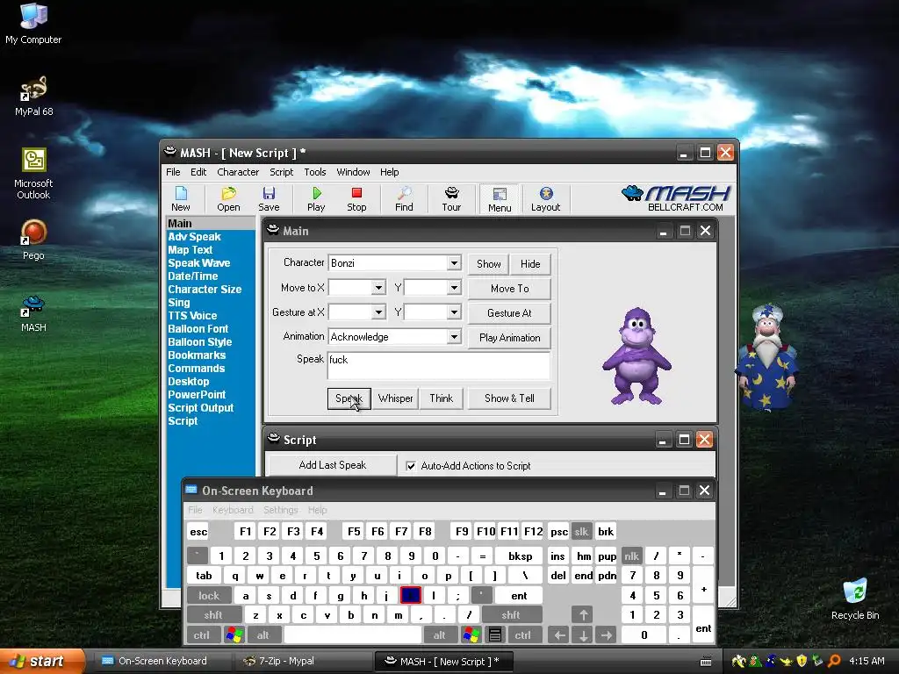The height and width of the screenshot is (674, 899).
Task: Toggle the Menu panel button
Action: 500,199
